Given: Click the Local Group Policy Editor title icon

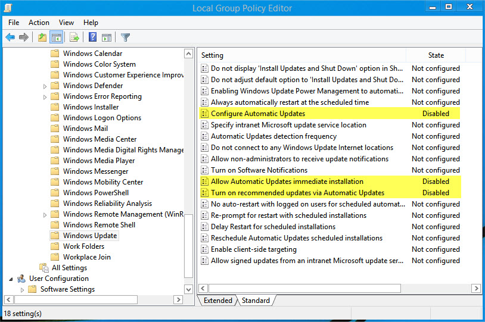Looking at the screenshot, I should coord(8,7).
